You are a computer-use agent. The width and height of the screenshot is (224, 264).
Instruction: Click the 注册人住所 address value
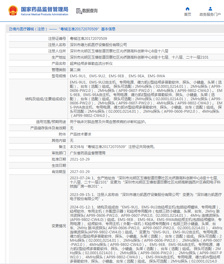pyautogui.click(x=119, y=51)
